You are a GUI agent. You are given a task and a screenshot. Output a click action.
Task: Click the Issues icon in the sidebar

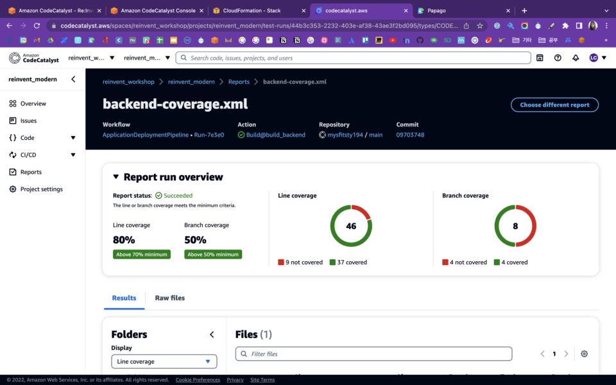pyautogui.click(x=13, y=120)
